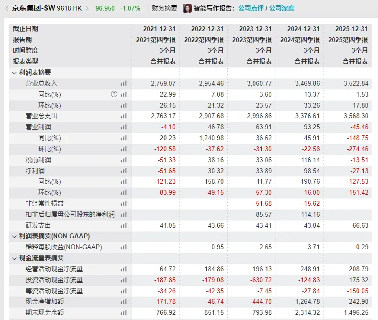The height and width of the screenshot is (320, 378).
Task: Select R&D expense value 66.63
Action: pyautogui.click(x=360, y=225)
